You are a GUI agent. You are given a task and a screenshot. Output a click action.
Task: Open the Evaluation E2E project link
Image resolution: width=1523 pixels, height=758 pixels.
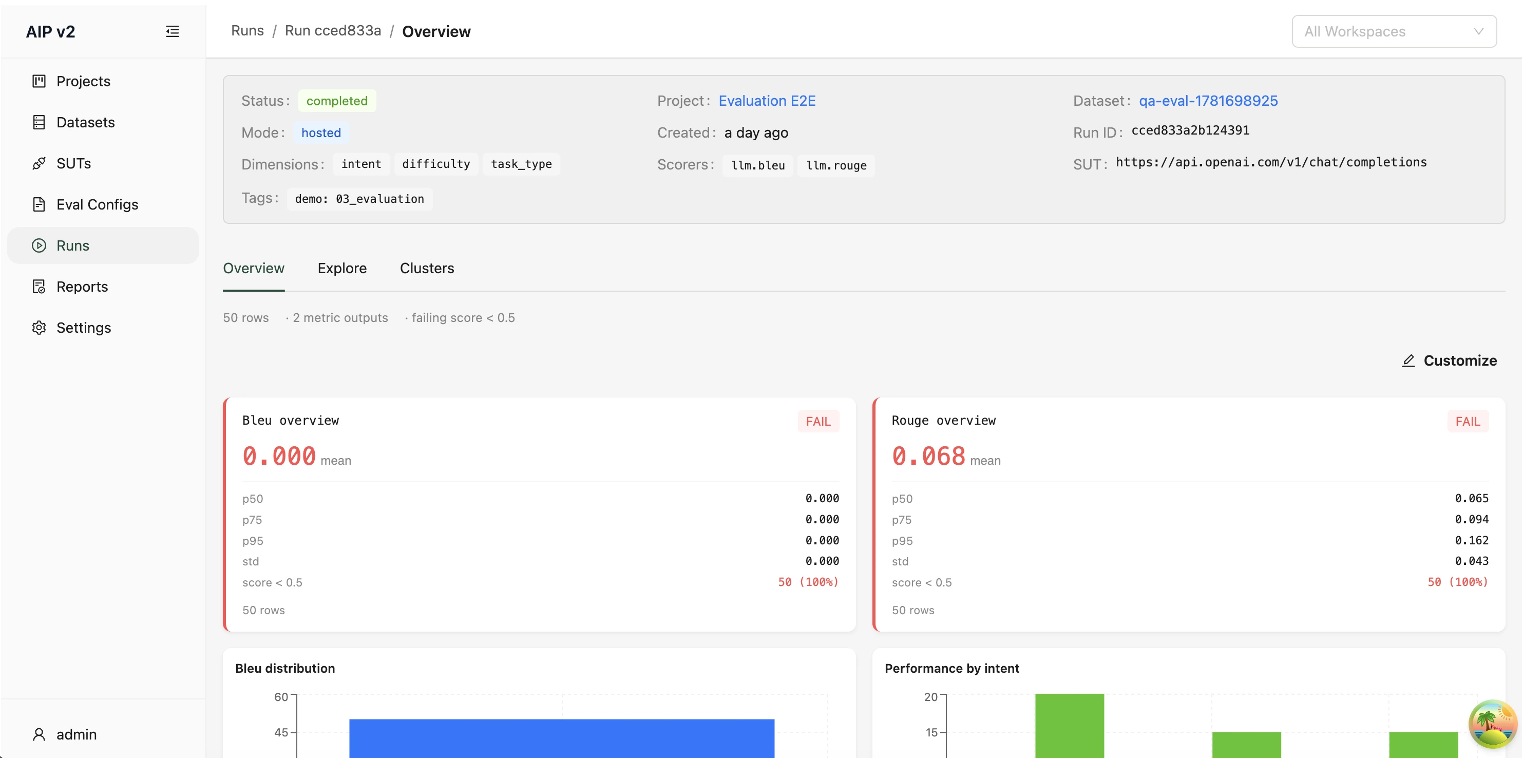click(767, 101)
